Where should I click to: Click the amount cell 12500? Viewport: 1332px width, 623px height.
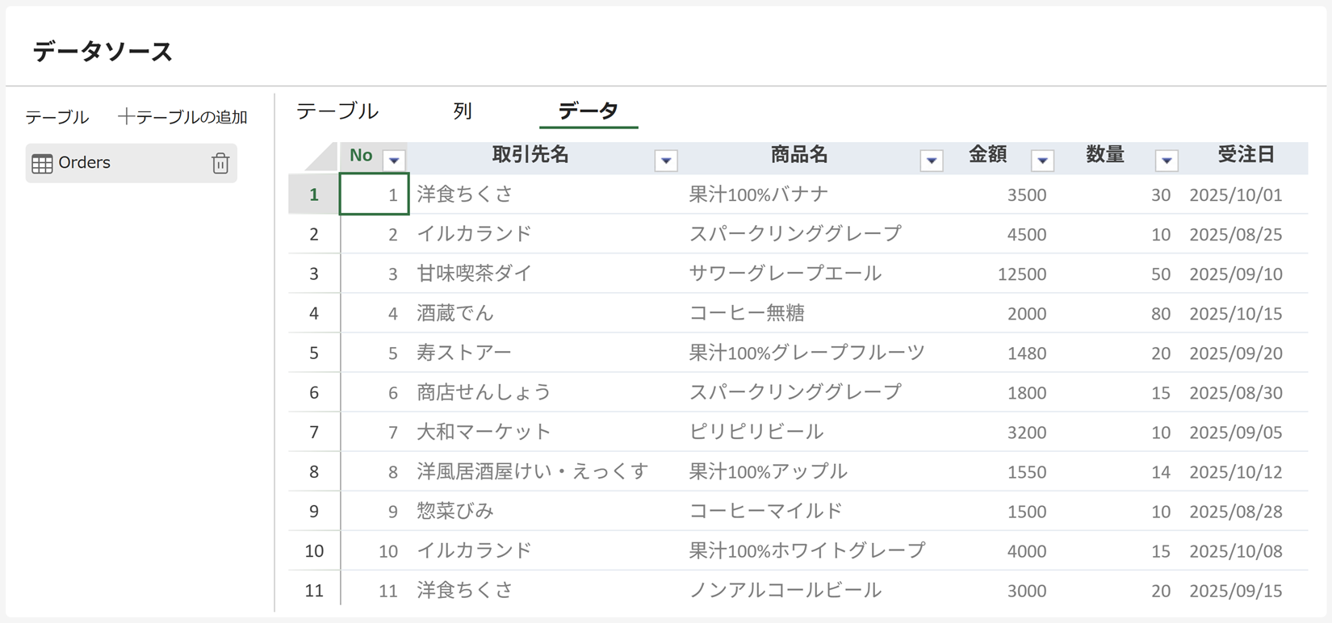click(1022, 274)
